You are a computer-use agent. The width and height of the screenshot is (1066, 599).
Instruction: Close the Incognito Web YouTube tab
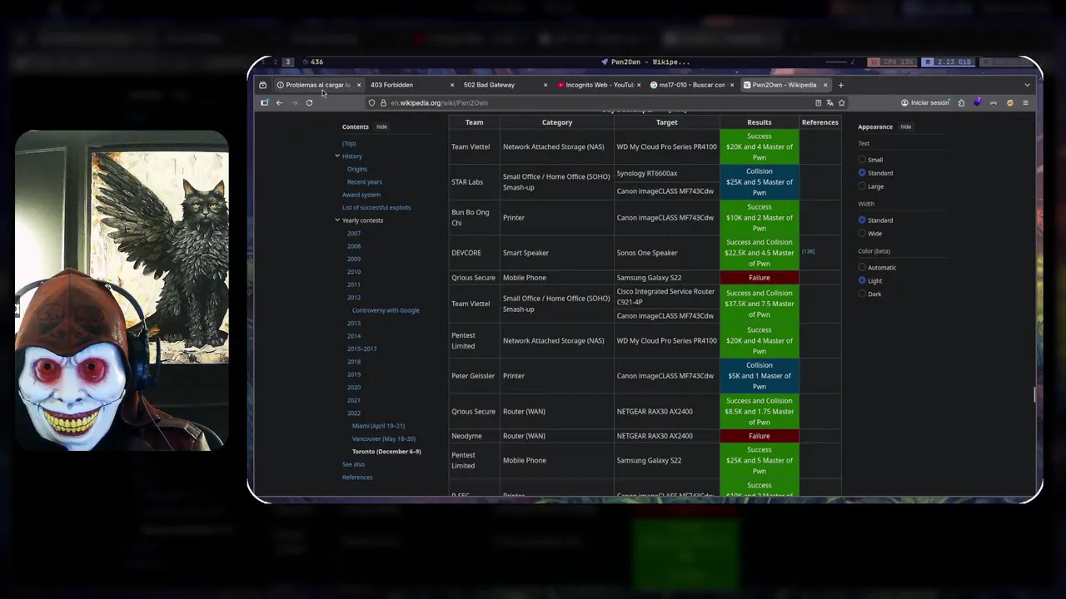(x=639, y=85)
